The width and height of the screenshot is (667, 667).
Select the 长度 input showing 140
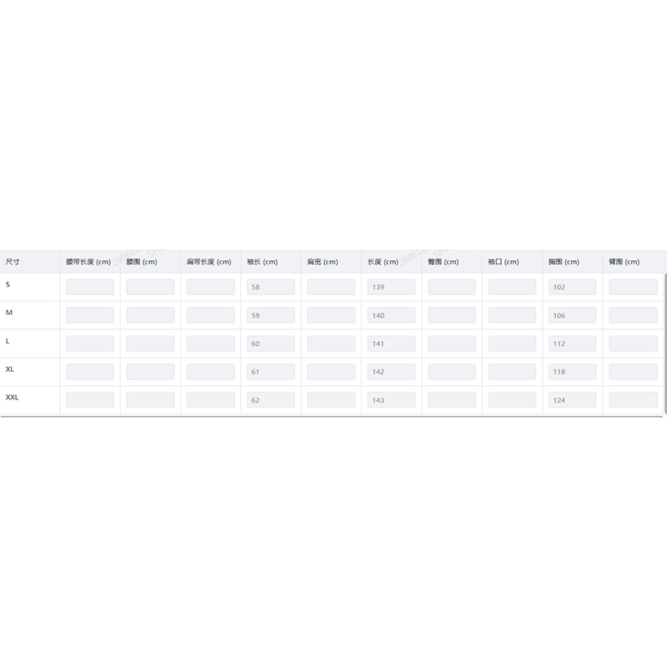(x=391, y=315)
